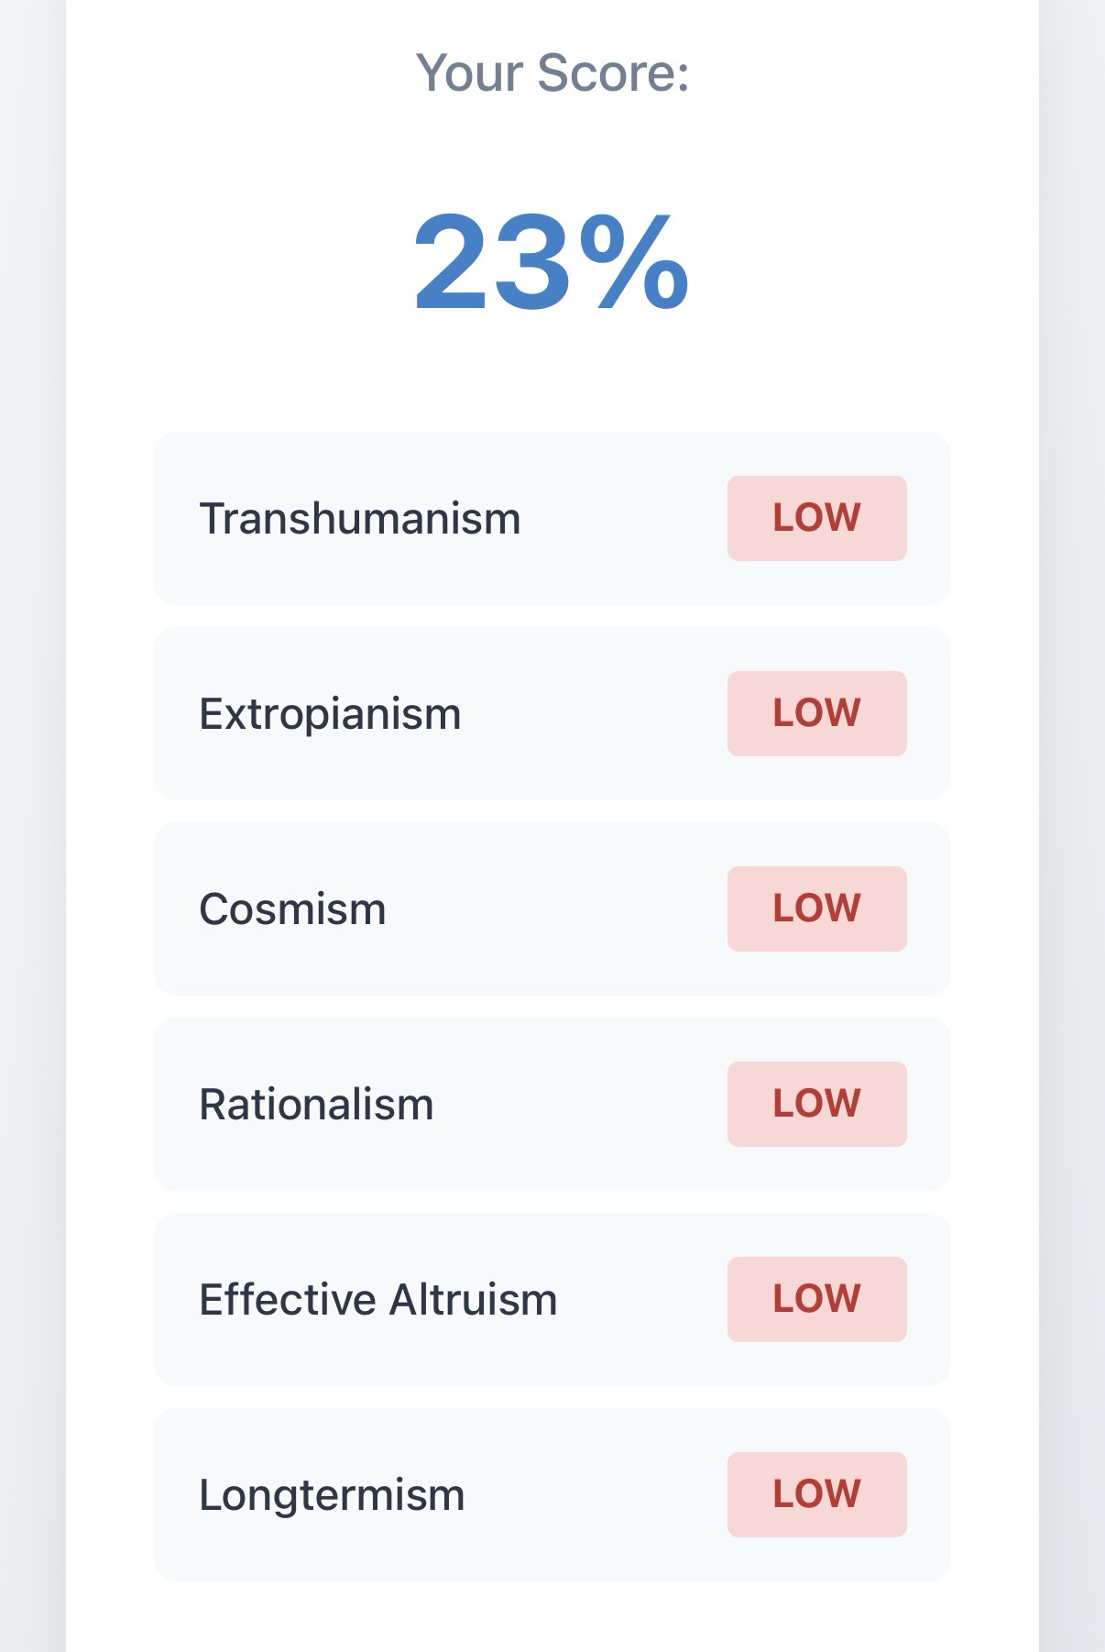Viewport: 1105px width, 1652px height.
Task: Open the Rationalism result row card
Action: 577,1105
